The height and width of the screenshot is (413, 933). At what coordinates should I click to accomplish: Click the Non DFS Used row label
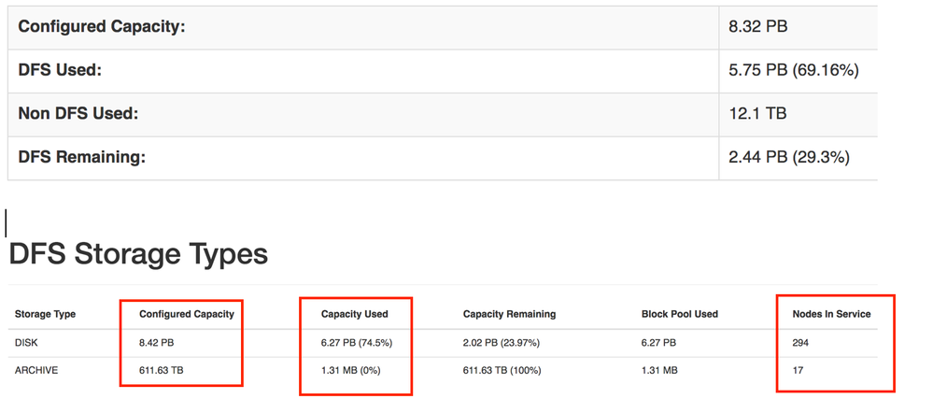[78, 114]
